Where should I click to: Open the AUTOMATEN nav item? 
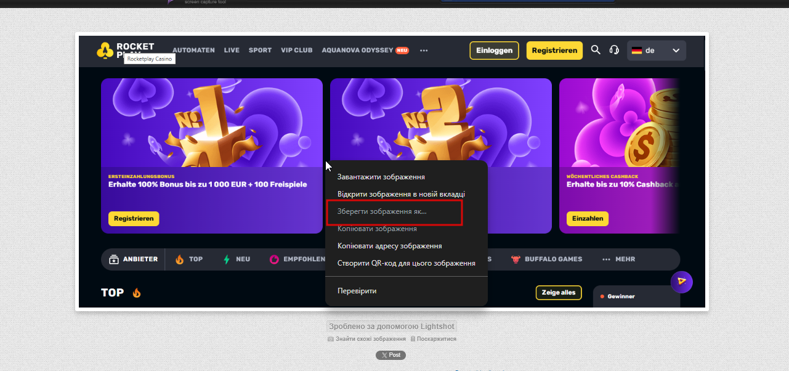[x=193, y=51]
